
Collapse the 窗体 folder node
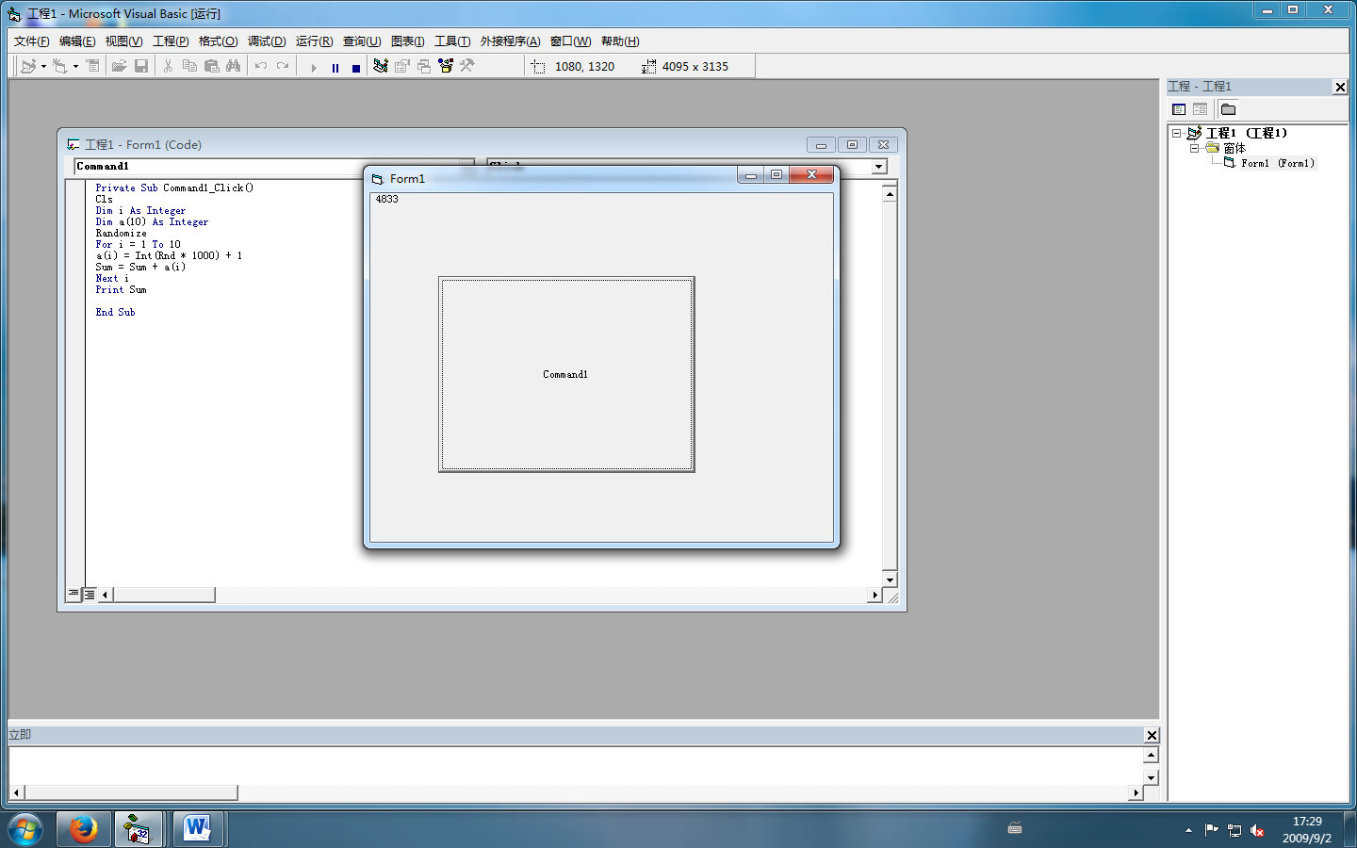[1194, 148]
